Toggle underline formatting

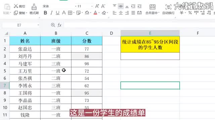click(x=57, y=13)
